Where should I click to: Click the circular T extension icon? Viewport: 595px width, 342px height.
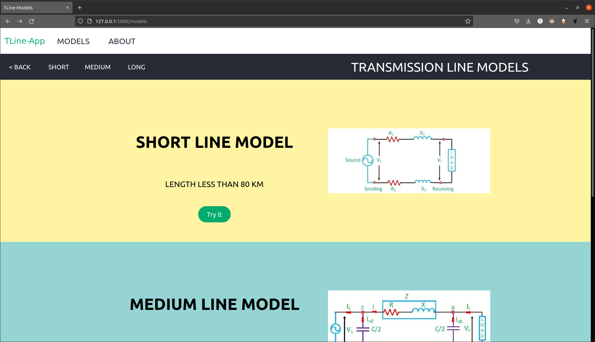tap(540, 21)
